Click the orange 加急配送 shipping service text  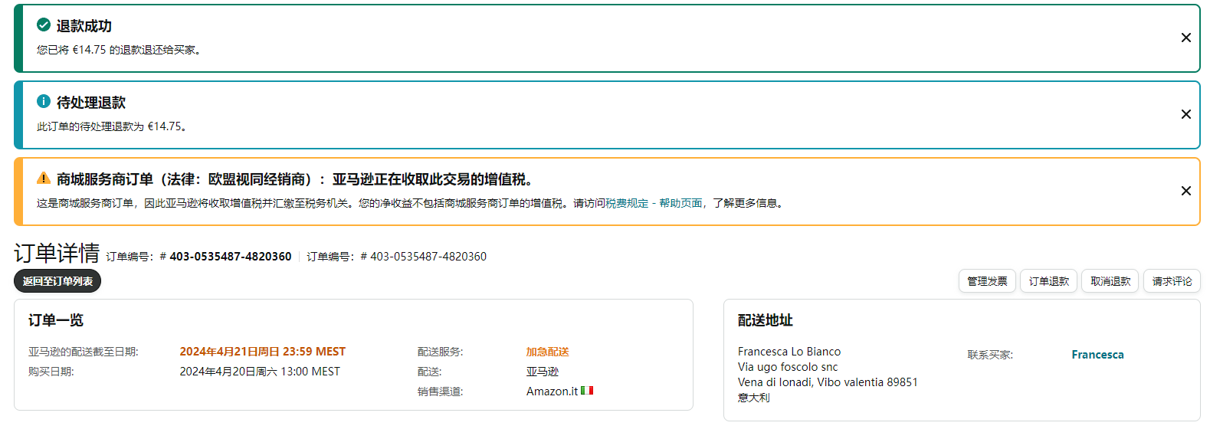pyautogui.click(x=547, y=352)
